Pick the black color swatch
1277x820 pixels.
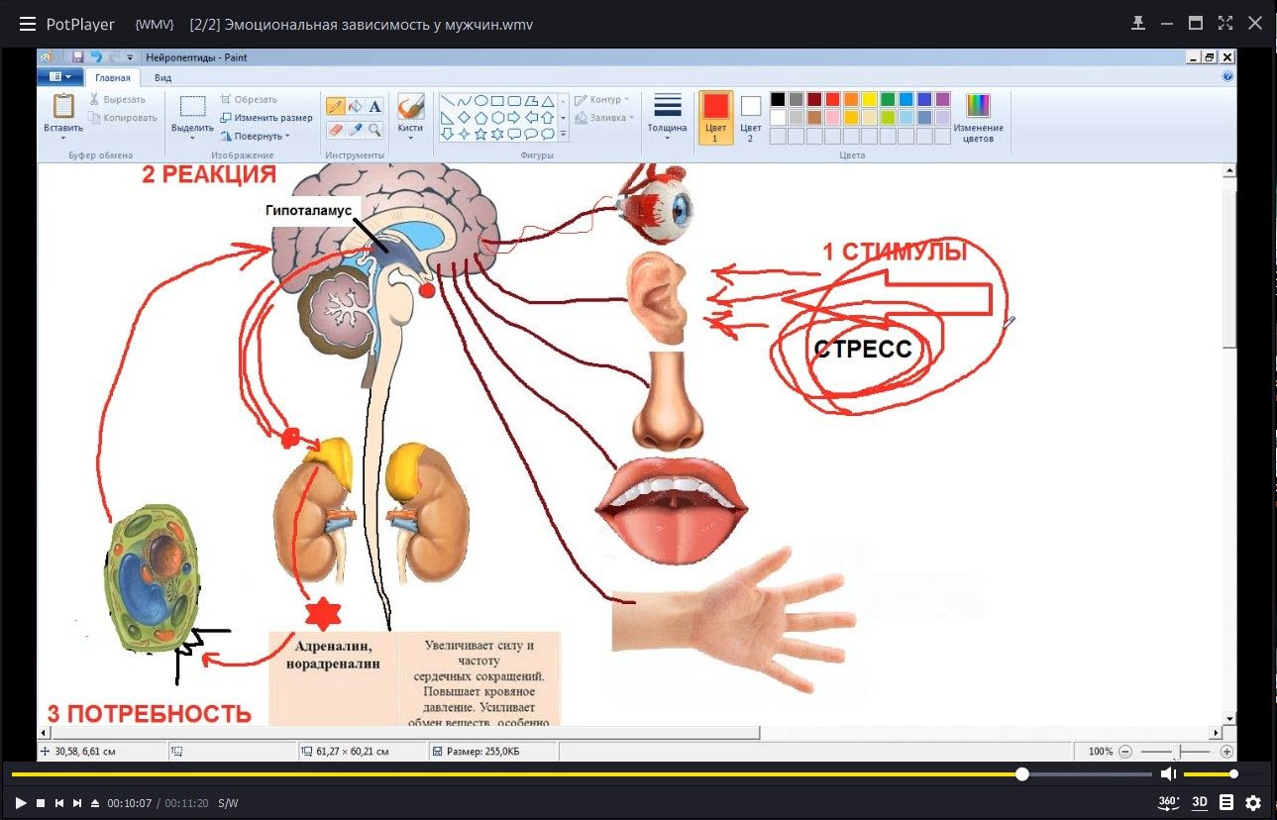778,99
